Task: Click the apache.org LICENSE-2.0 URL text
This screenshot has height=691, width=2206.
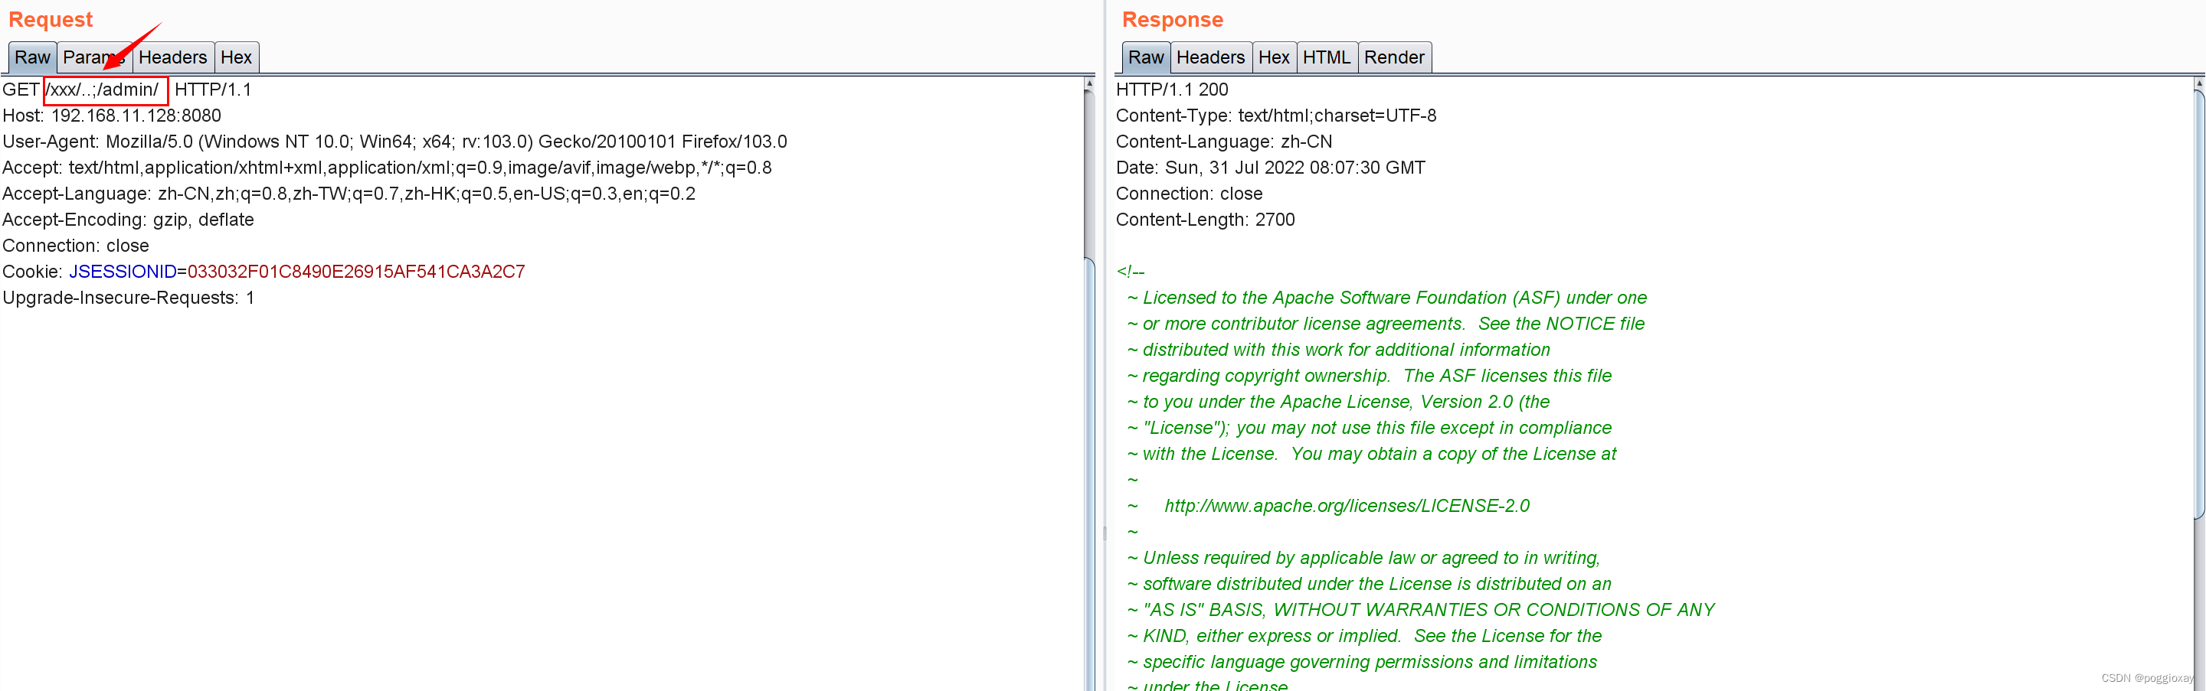Action: click(x=1347, y=505)
